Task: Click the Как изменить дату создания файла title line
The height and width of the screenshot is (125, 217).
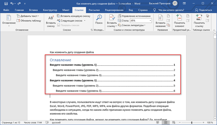Action: 72,52
